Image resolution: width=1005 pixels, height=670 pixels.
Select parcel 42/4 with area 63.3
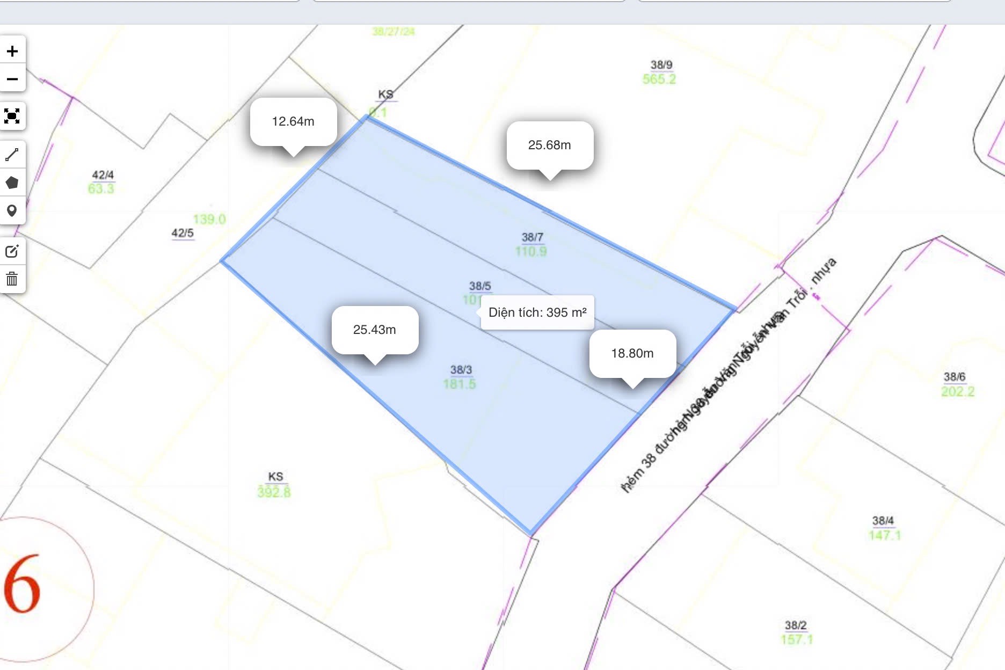[101, 182]
